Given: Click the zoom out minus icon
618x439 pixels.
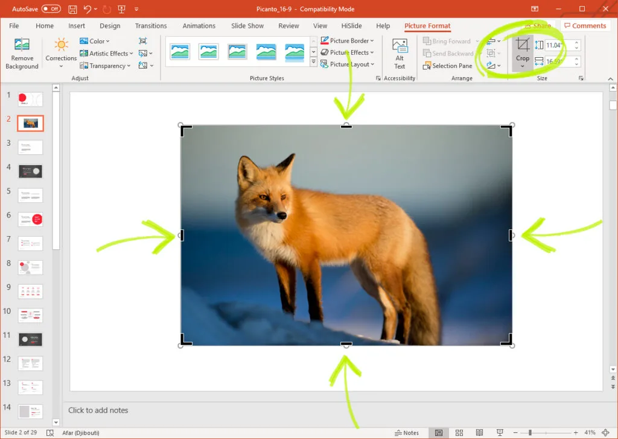Looking at the screenshot, I should tap(515, 433).
